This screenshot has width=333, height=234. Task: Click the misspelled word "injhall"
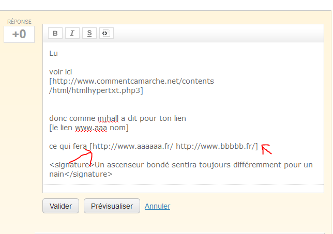point(108,118)
